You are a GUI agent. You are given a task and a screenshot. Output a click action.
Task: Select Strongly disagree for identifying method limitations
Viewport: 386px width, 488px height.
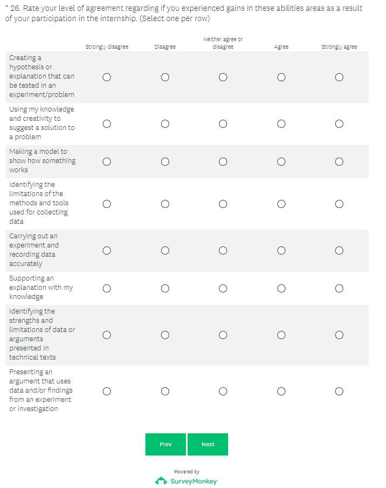pyautogui.click(x=107, y=204)
